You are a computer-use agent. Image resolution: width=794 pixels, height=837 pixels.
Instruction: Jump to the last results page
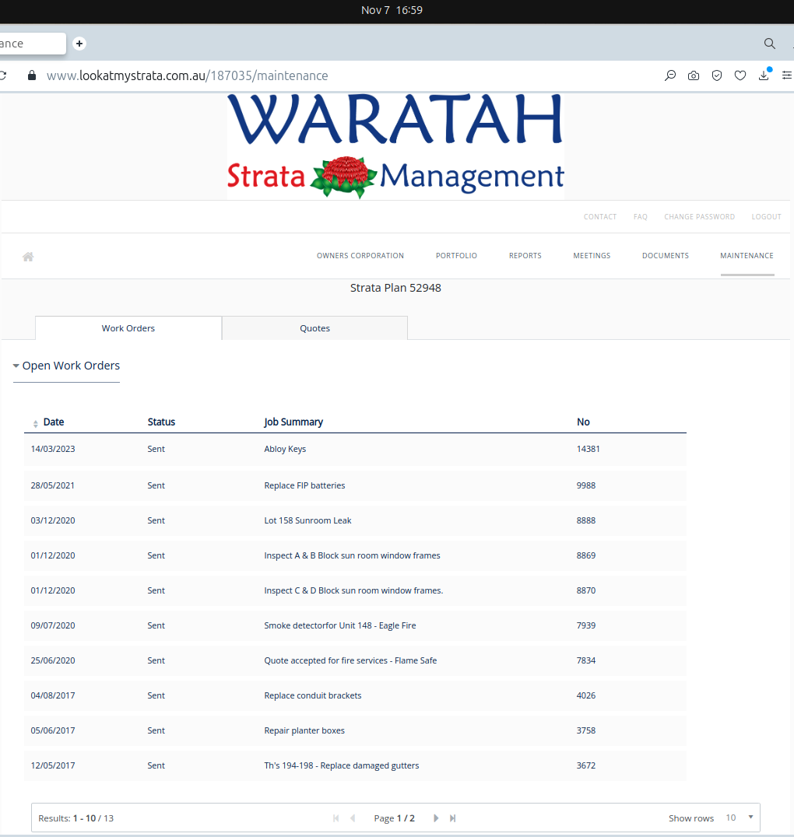pyautogui.click(x=452, y=818)
